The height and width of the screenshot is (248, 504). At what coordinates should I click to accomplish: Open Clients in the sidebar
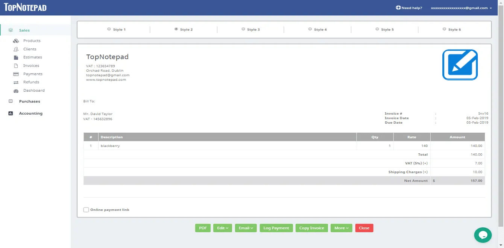click(x=30, y=49)
